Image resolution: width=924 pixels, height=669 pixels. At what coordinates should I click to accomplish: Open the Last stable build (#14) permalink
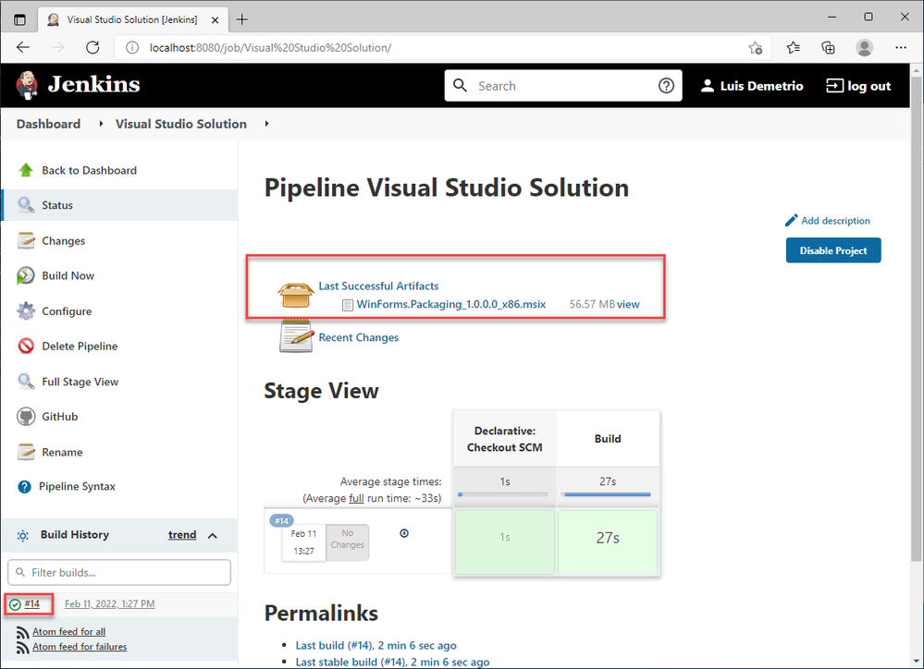(392, 662)
